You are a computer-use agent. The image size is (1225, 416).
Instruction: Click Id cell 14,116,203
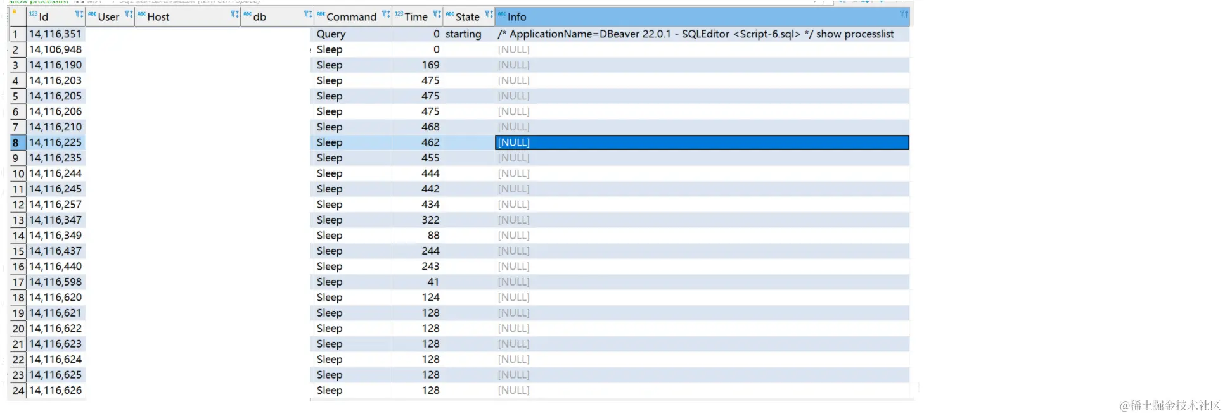[56, 80]
